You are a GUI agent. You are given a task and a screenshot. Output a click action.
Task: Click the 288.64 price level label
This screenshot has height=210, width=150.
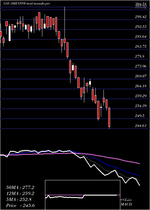(x=140, y=37)
